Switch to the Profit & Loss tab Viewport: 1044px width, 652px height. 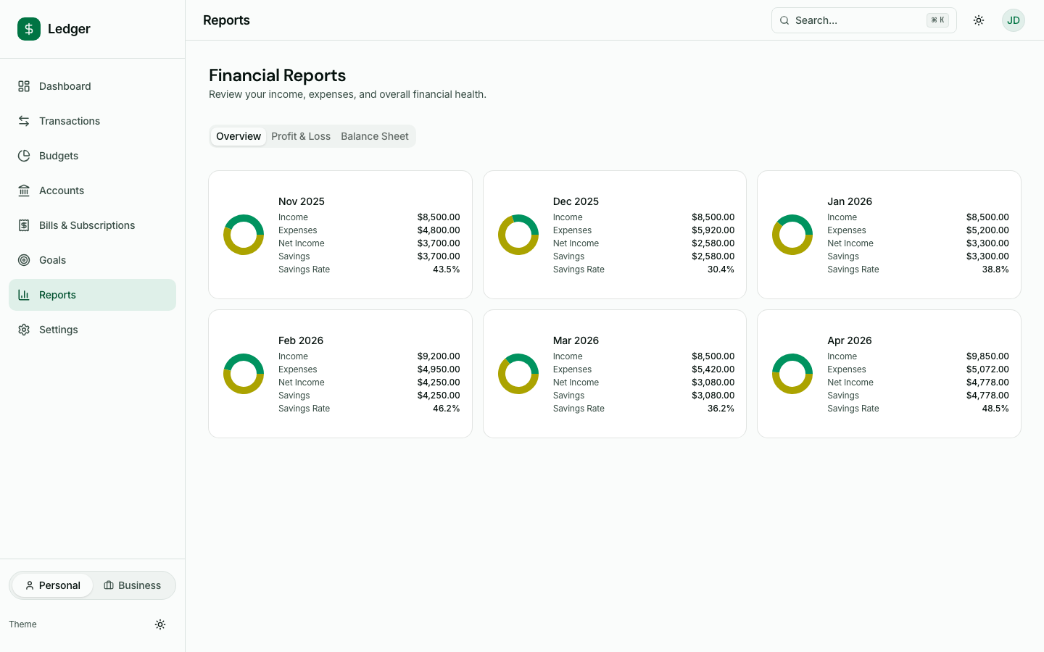(301, 136)
